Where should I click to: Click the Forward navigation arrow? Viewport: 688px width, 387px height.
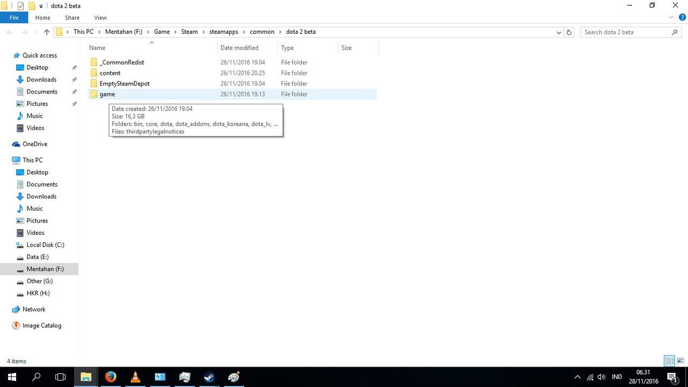point(25,32)
